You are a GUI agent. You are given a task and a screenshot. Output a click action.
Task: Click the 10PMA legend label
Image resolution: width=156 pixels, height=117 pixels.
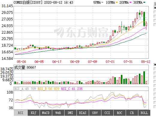110,2
